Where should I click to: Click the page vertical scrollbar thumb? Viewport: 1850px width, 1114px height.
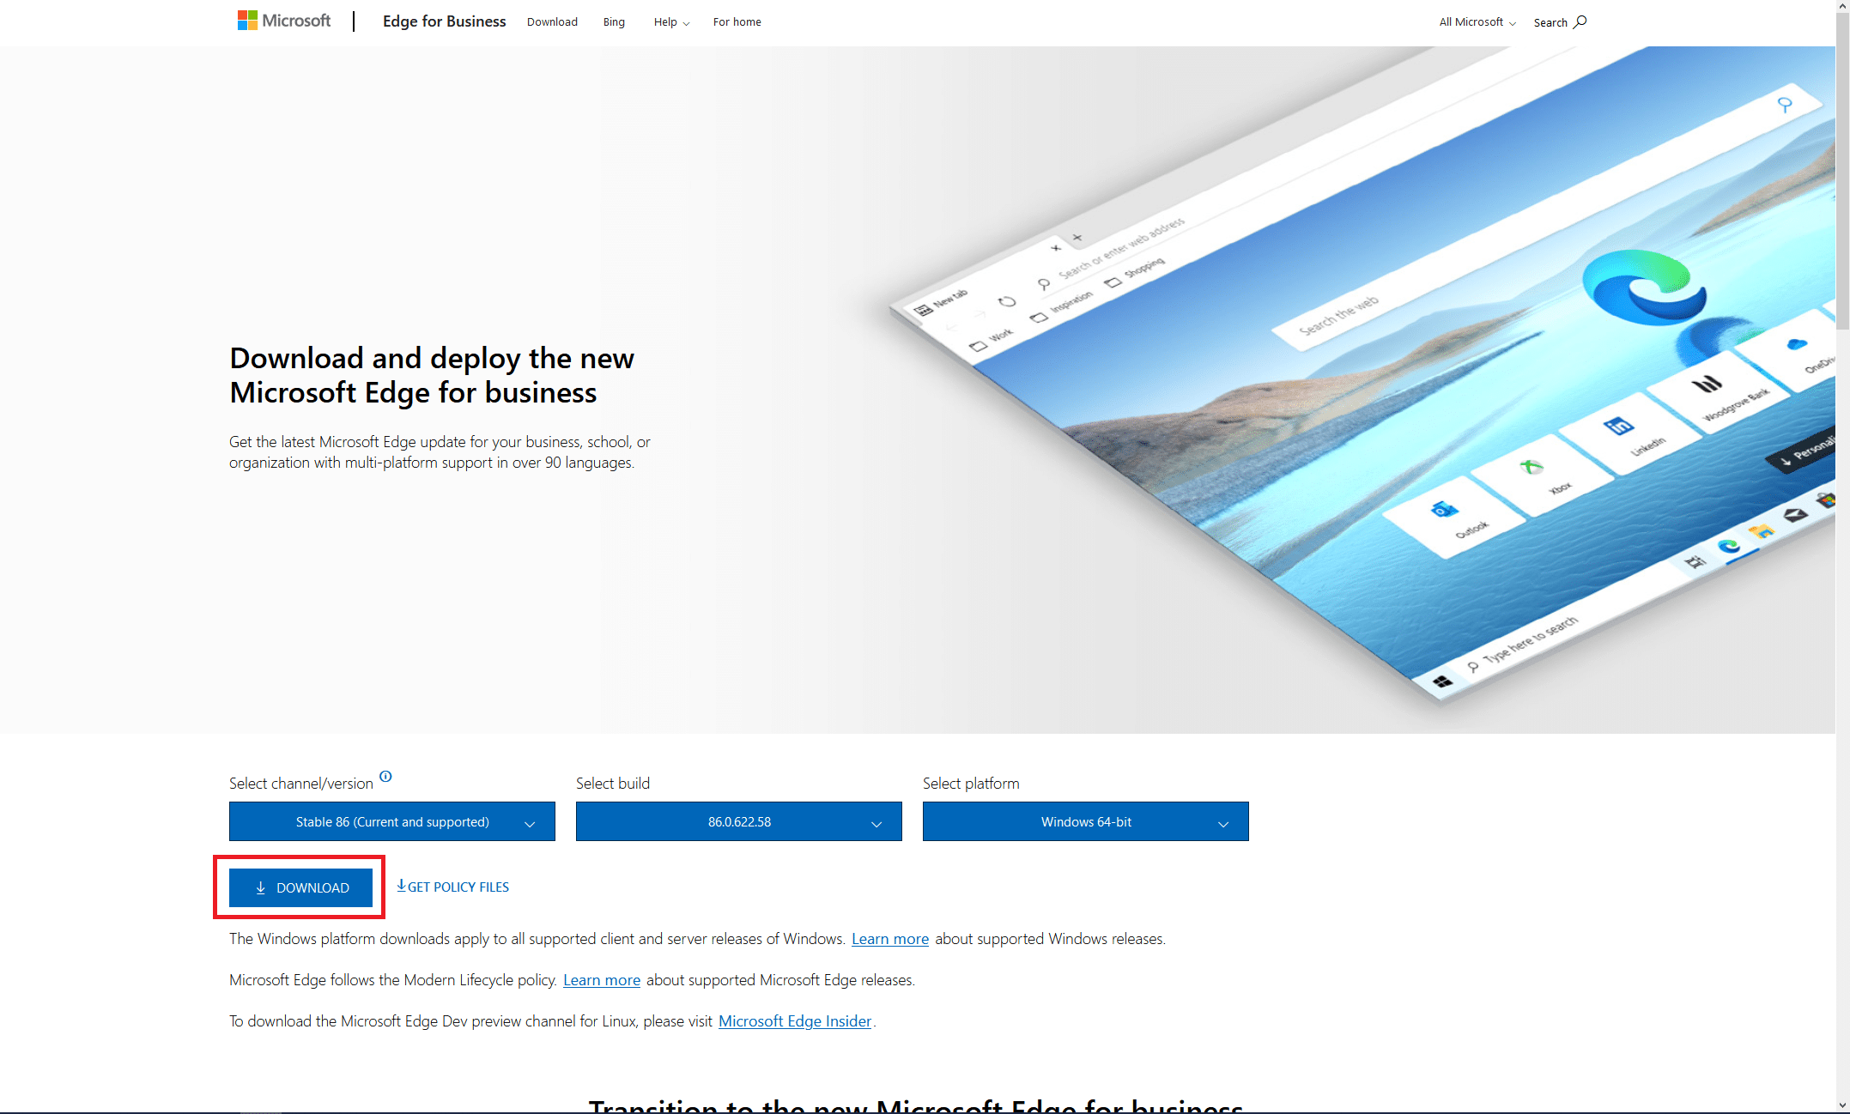pyautogui.click(x=1842, y=172)
